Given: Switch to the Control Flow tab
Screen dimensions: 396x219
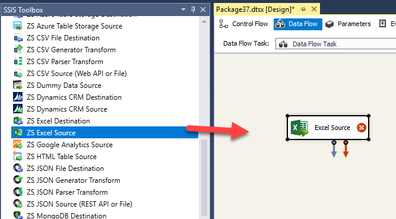Looking at the screenshot, I should tap(243, 24).
